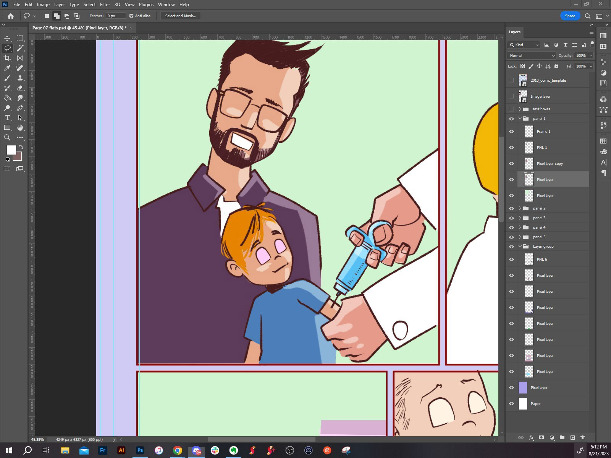Image resolution: width=611 pixels, height=458 pixels.
Task: Select the Horizontal Type tool
Action: pos(7,118)
